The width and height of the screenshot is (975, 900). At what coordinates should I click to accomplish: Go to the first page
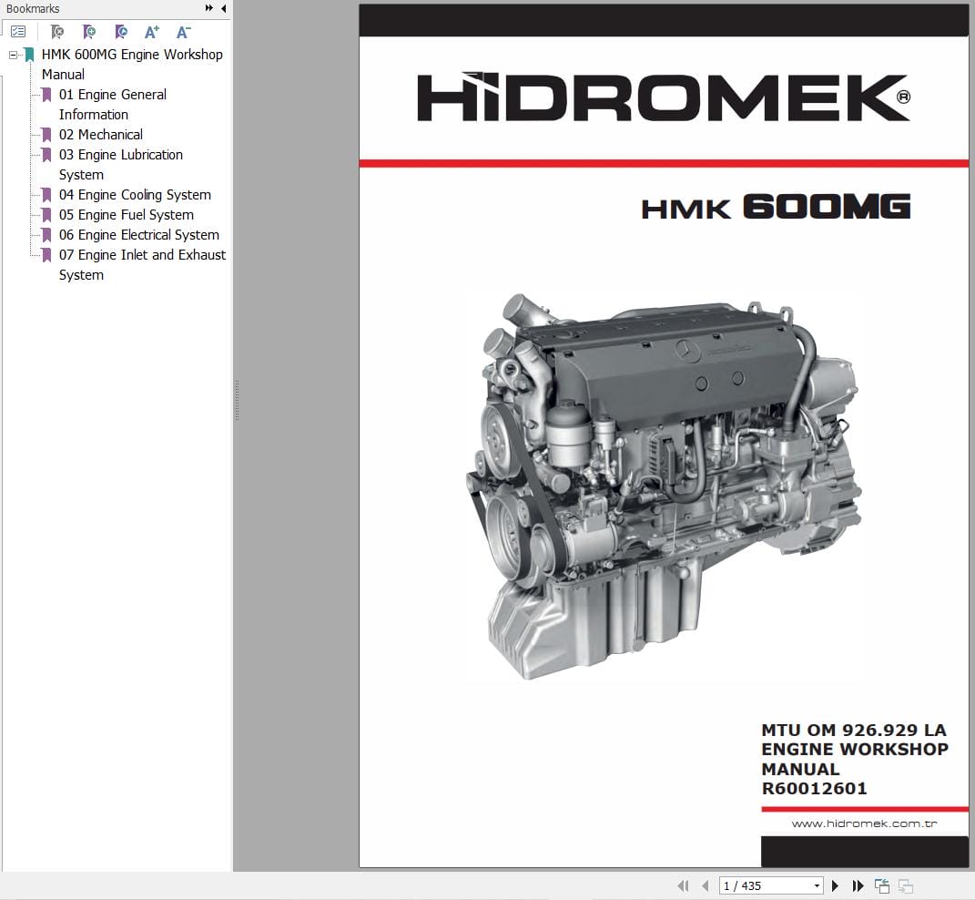point(683,885)
